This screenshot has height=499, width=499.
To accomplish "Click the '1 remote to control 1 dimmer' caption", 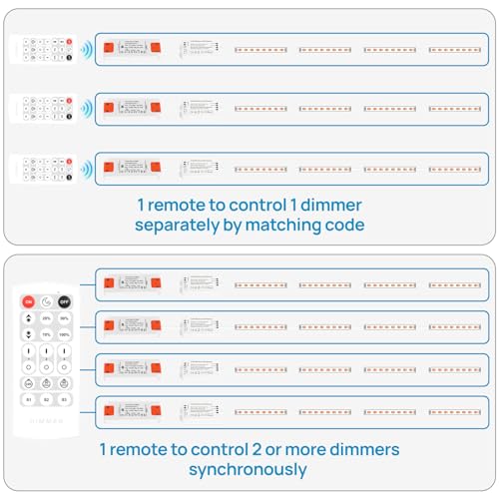I will click(x=249, y=205).
